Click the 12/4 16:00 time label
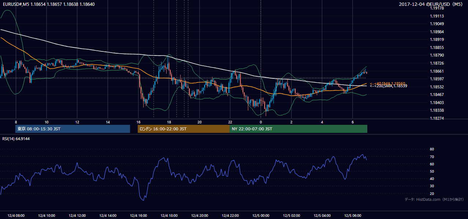Viewport: 468px width, 219px height. (138, 216)
